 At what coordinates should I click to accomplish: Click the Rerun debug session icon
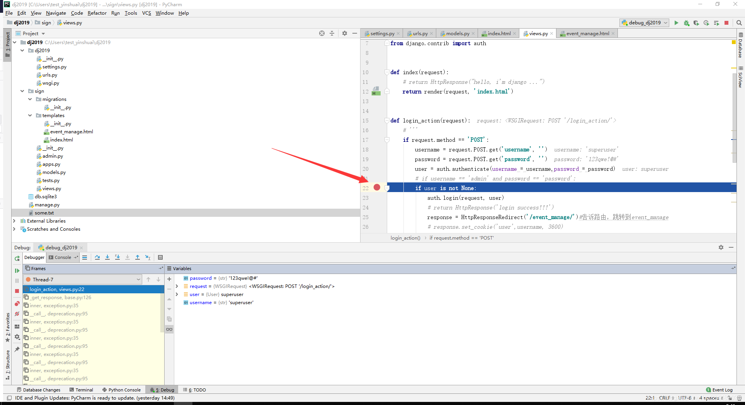click(x=17, y=259)
